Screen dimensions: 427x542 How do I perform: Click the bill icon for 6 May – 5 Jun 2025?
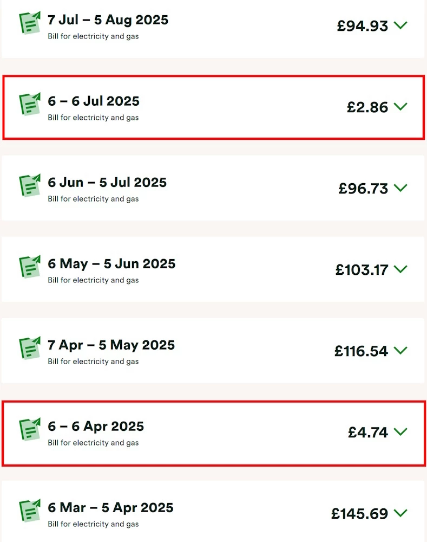point(30,267)
